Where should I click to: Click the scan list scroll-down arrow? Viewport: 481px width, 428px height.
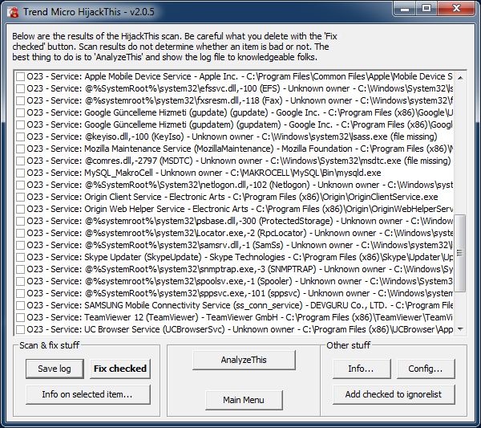tap(460, 329)
